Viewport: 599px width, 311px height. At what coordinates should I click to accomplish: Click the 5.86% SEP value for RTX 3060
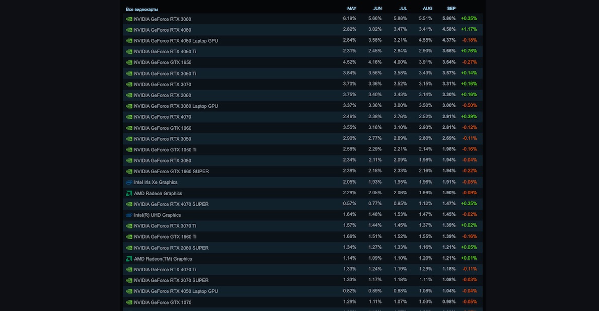pos(448,18)
